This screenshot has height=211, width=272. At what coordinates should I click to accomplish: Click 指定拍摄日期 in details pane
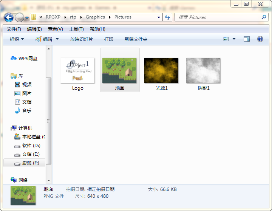(101, 189)
